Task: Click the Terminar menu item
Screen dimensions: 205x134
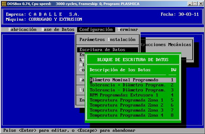Action: 128,30
